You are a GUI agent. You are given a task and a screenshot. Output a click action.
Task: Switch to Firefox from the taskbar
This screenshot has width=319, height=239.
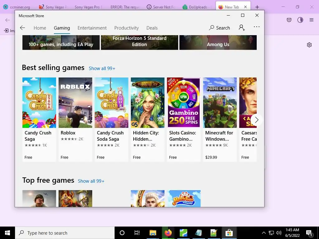coord(168,233)
